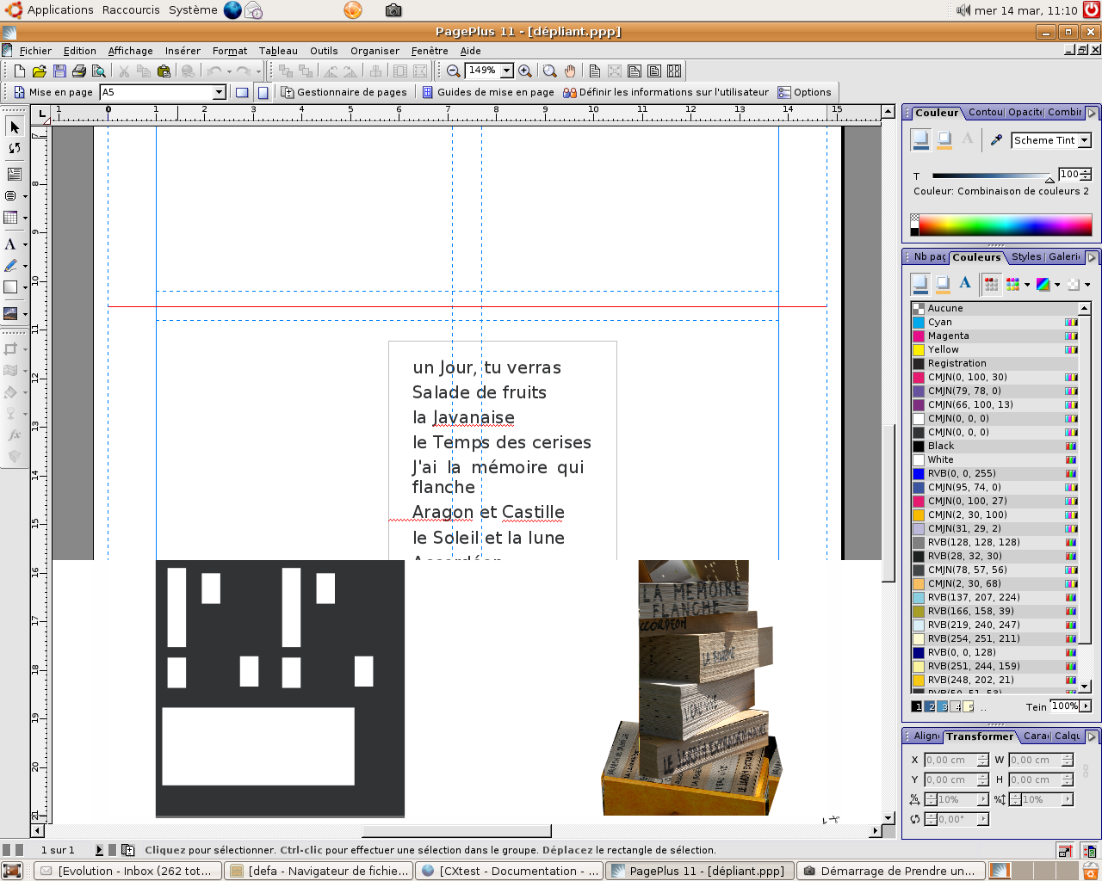The height and width of the screenshot is (881, 1102).
Task: Open the zoom percentage dropdown
Action: pos(507,71)
